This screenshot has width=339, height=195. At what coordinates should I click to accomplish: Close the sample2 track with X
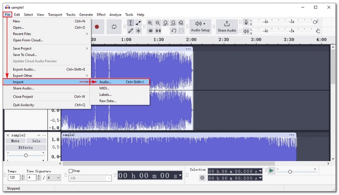tap(8, 135)
